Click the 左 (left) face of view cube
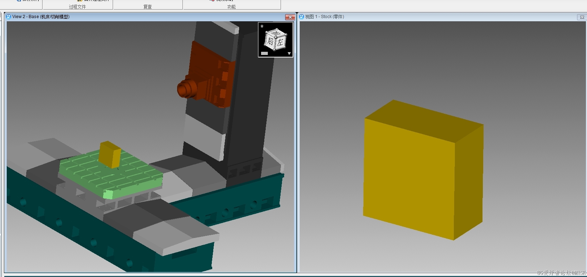The image size is (587, 277). tap(280, 43)
